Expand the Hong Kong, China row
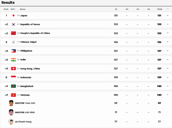 [x=168, y=68]
